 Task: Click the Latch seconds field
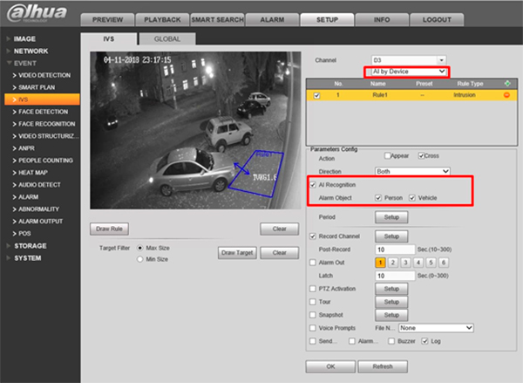point(395,276)
